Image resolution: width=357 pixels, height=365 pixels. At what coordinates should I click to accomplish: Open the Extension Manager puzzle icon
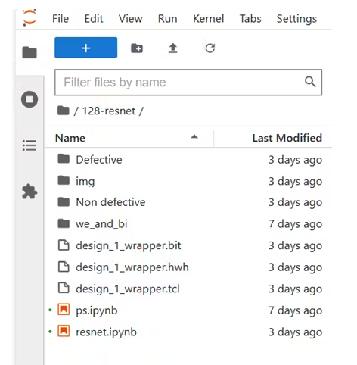[x=29, y=192]
